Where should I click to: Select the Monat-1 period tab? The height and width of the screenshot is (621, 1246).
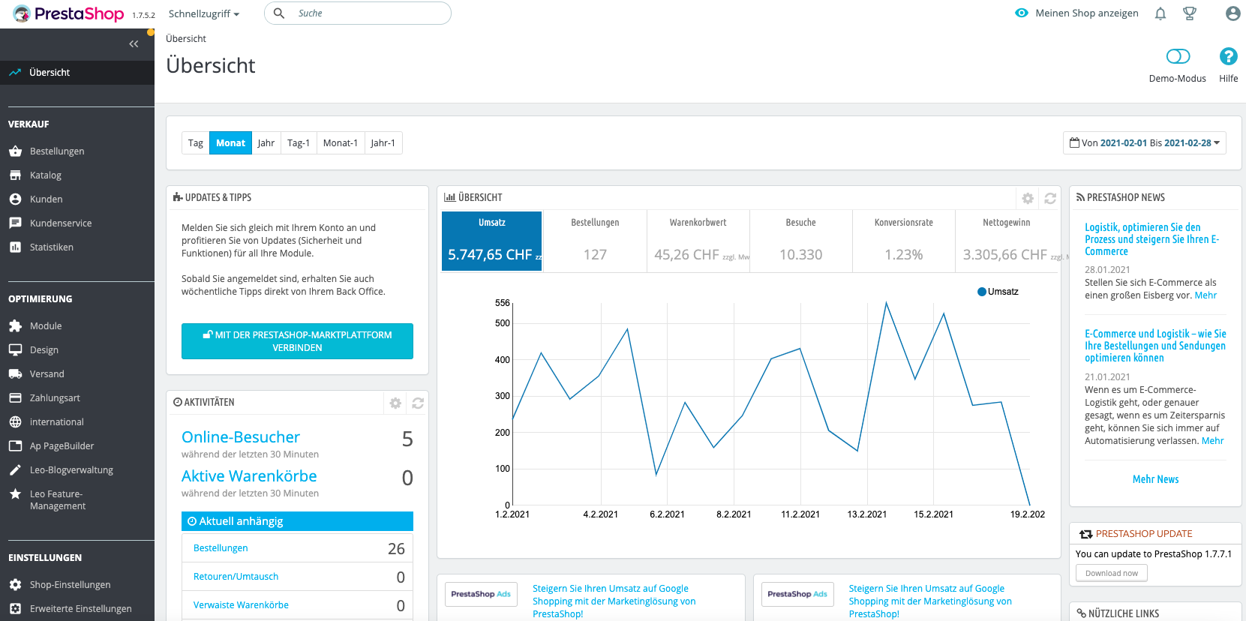(341, 143)
